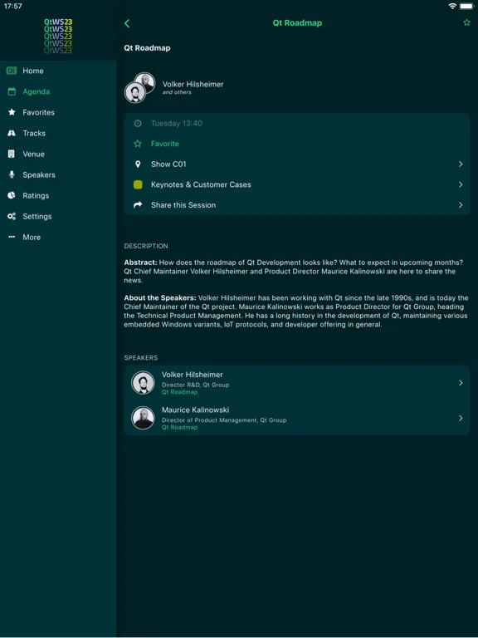Click the 17:57 clock in status bar
This screenshot has height=638, width=478.
coord(13,6)
